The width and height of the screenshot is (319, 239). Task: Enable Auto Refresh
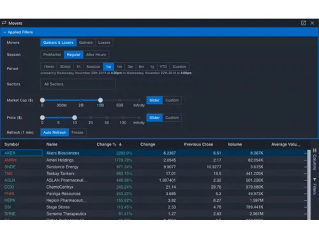click(x=55, y=133)
